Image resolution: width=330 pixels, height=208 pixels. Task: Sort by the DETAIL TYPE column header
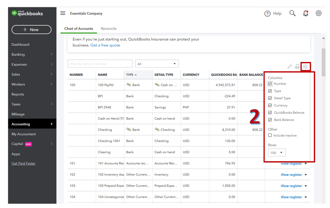pos(164,74)
